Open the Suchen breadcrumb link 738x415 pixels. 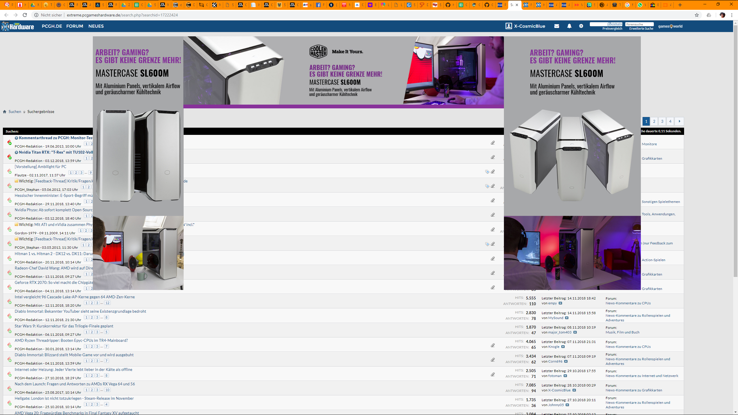[x=15, y=112]
